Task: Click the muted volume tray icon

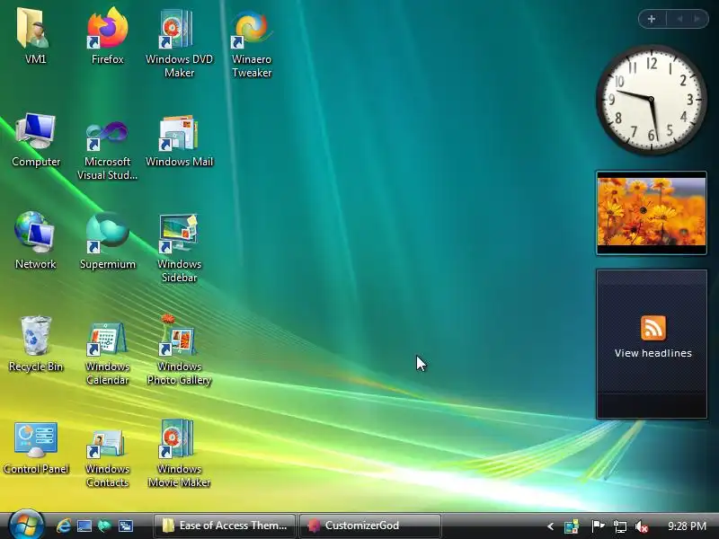Action: point(642,526)
